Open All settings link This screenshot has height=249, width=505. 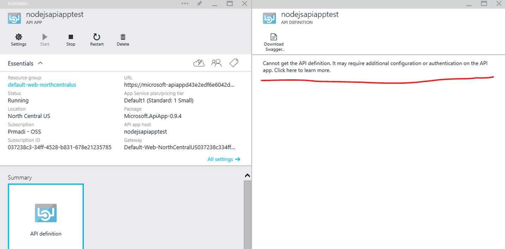(x=224, y=159)
